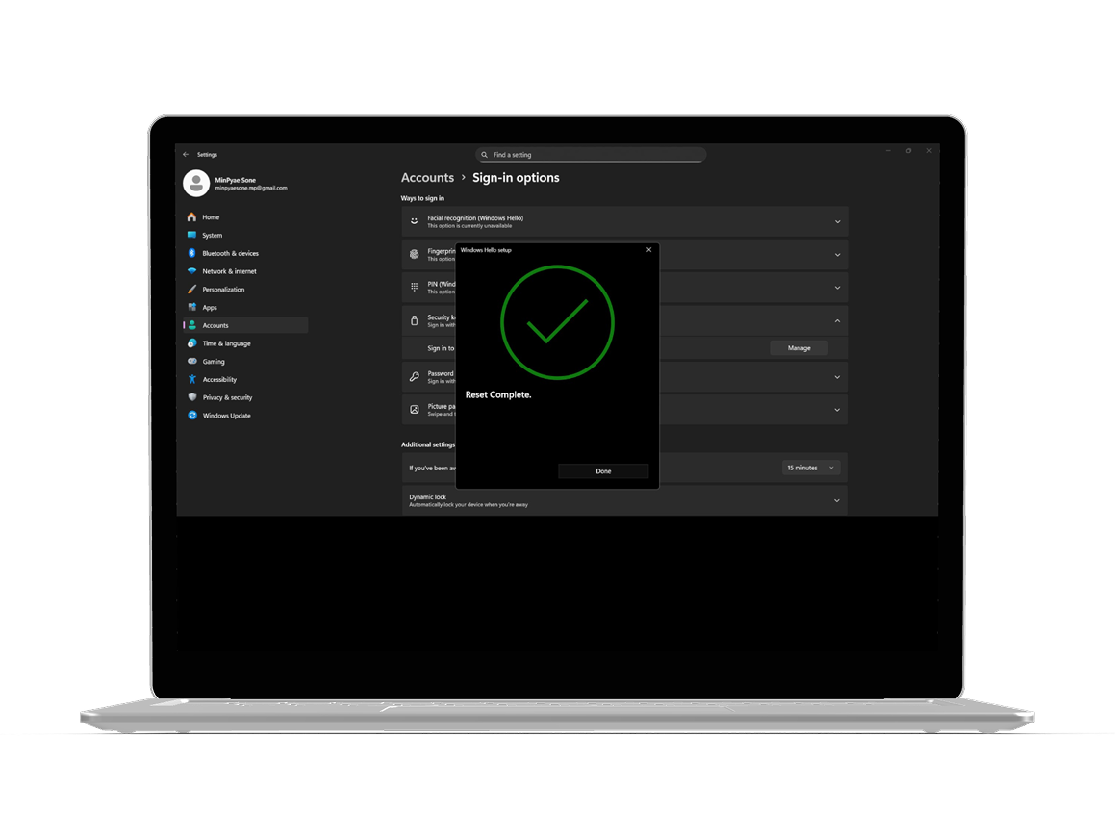Image resolution: width=1115 pixels, height=837 pixels.
Task: Open Personalization from the sidebar
Action: click(192, 289)
